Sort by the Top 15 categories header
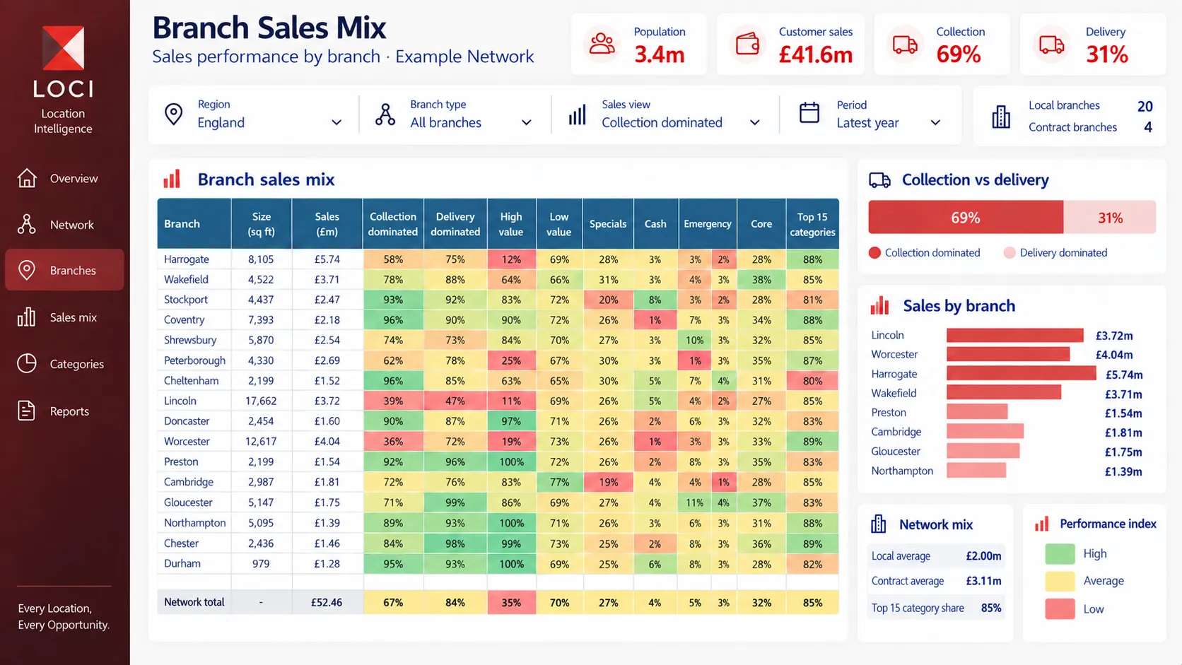1182x665 pixels. pos(812,224)
